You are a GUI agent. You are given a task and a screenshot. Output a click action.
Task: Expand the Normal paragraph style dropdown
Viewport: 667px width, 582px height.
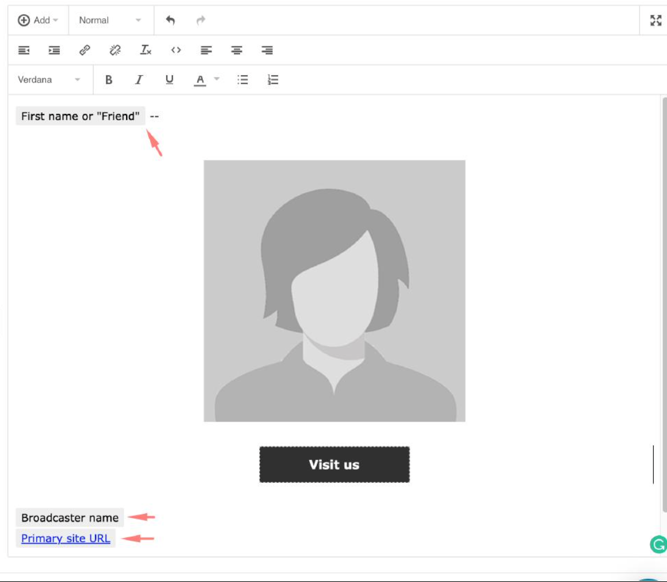coord(110,21)
